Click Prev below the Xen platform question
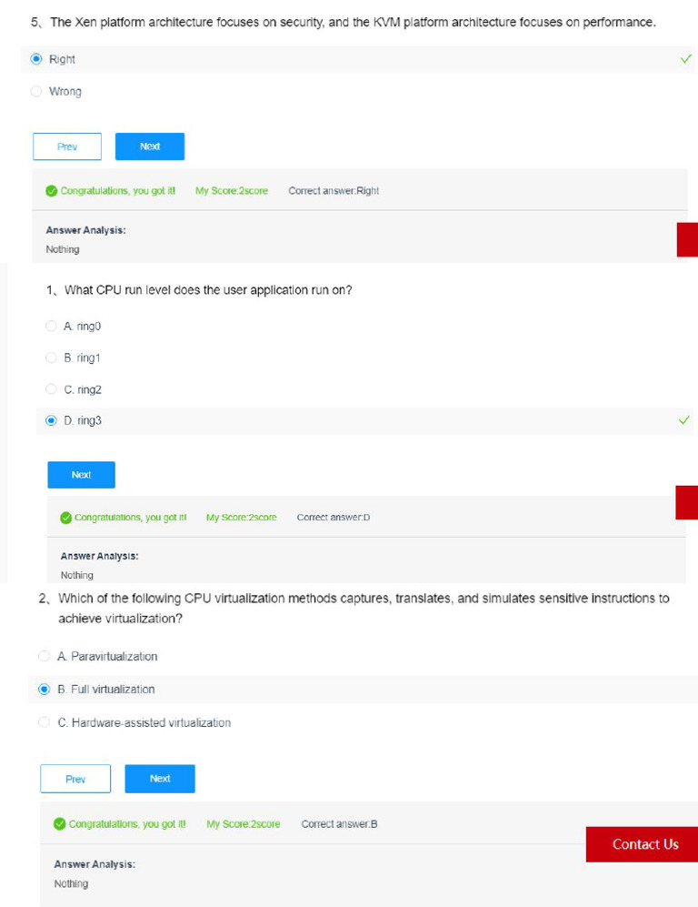Viewport: 698px width, 907px height. [67, 146]
